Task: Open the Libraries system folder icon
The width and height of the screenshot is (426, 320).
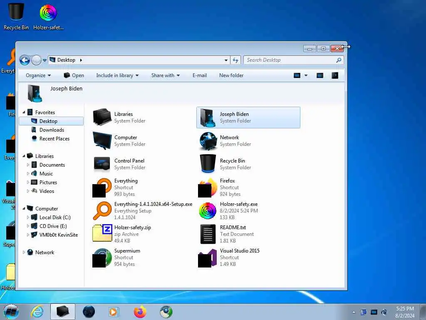Action: click(x=102, y=117)
